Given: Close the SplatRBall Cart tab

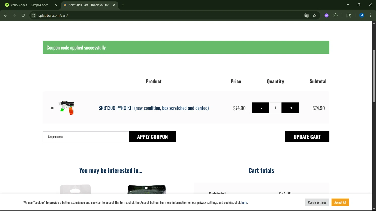Looking at the screenshot, I should pos(114,5).
